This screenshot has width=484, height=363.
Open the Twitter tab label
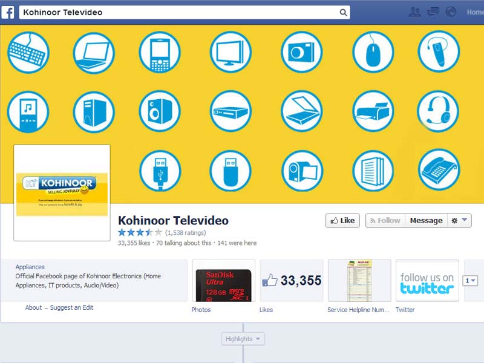(405, 310)
